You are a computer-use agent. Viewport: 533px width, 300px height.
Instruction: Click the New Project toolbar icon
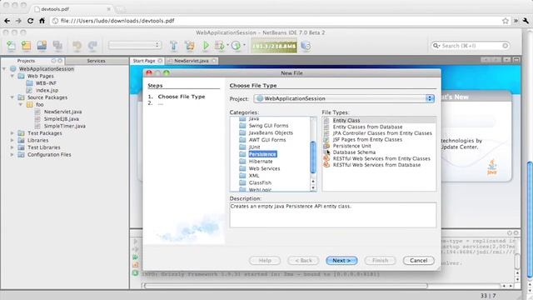coord(26,46)
